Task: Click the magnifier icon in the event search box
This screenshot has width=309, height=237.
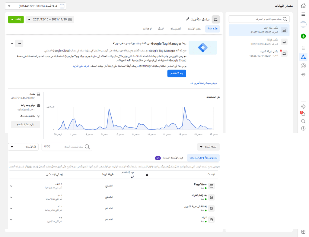Action: [x=87, y=147]
